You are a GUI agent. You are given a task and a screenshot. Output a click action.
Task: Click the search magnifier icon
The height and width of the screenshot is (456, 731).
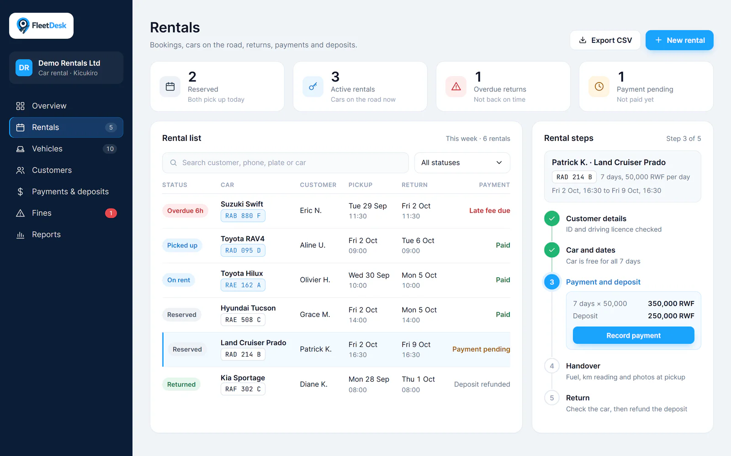click(x=174, y=163)
